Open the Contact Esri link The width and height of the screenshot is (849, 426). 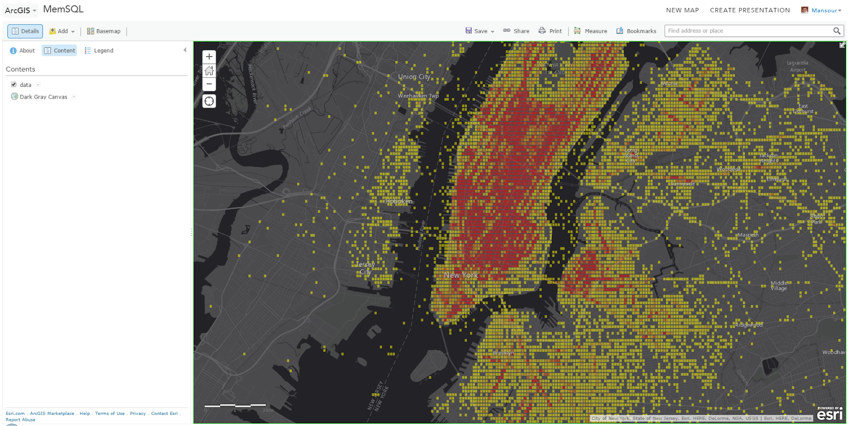pyautogui.click(x=164, y=413)
